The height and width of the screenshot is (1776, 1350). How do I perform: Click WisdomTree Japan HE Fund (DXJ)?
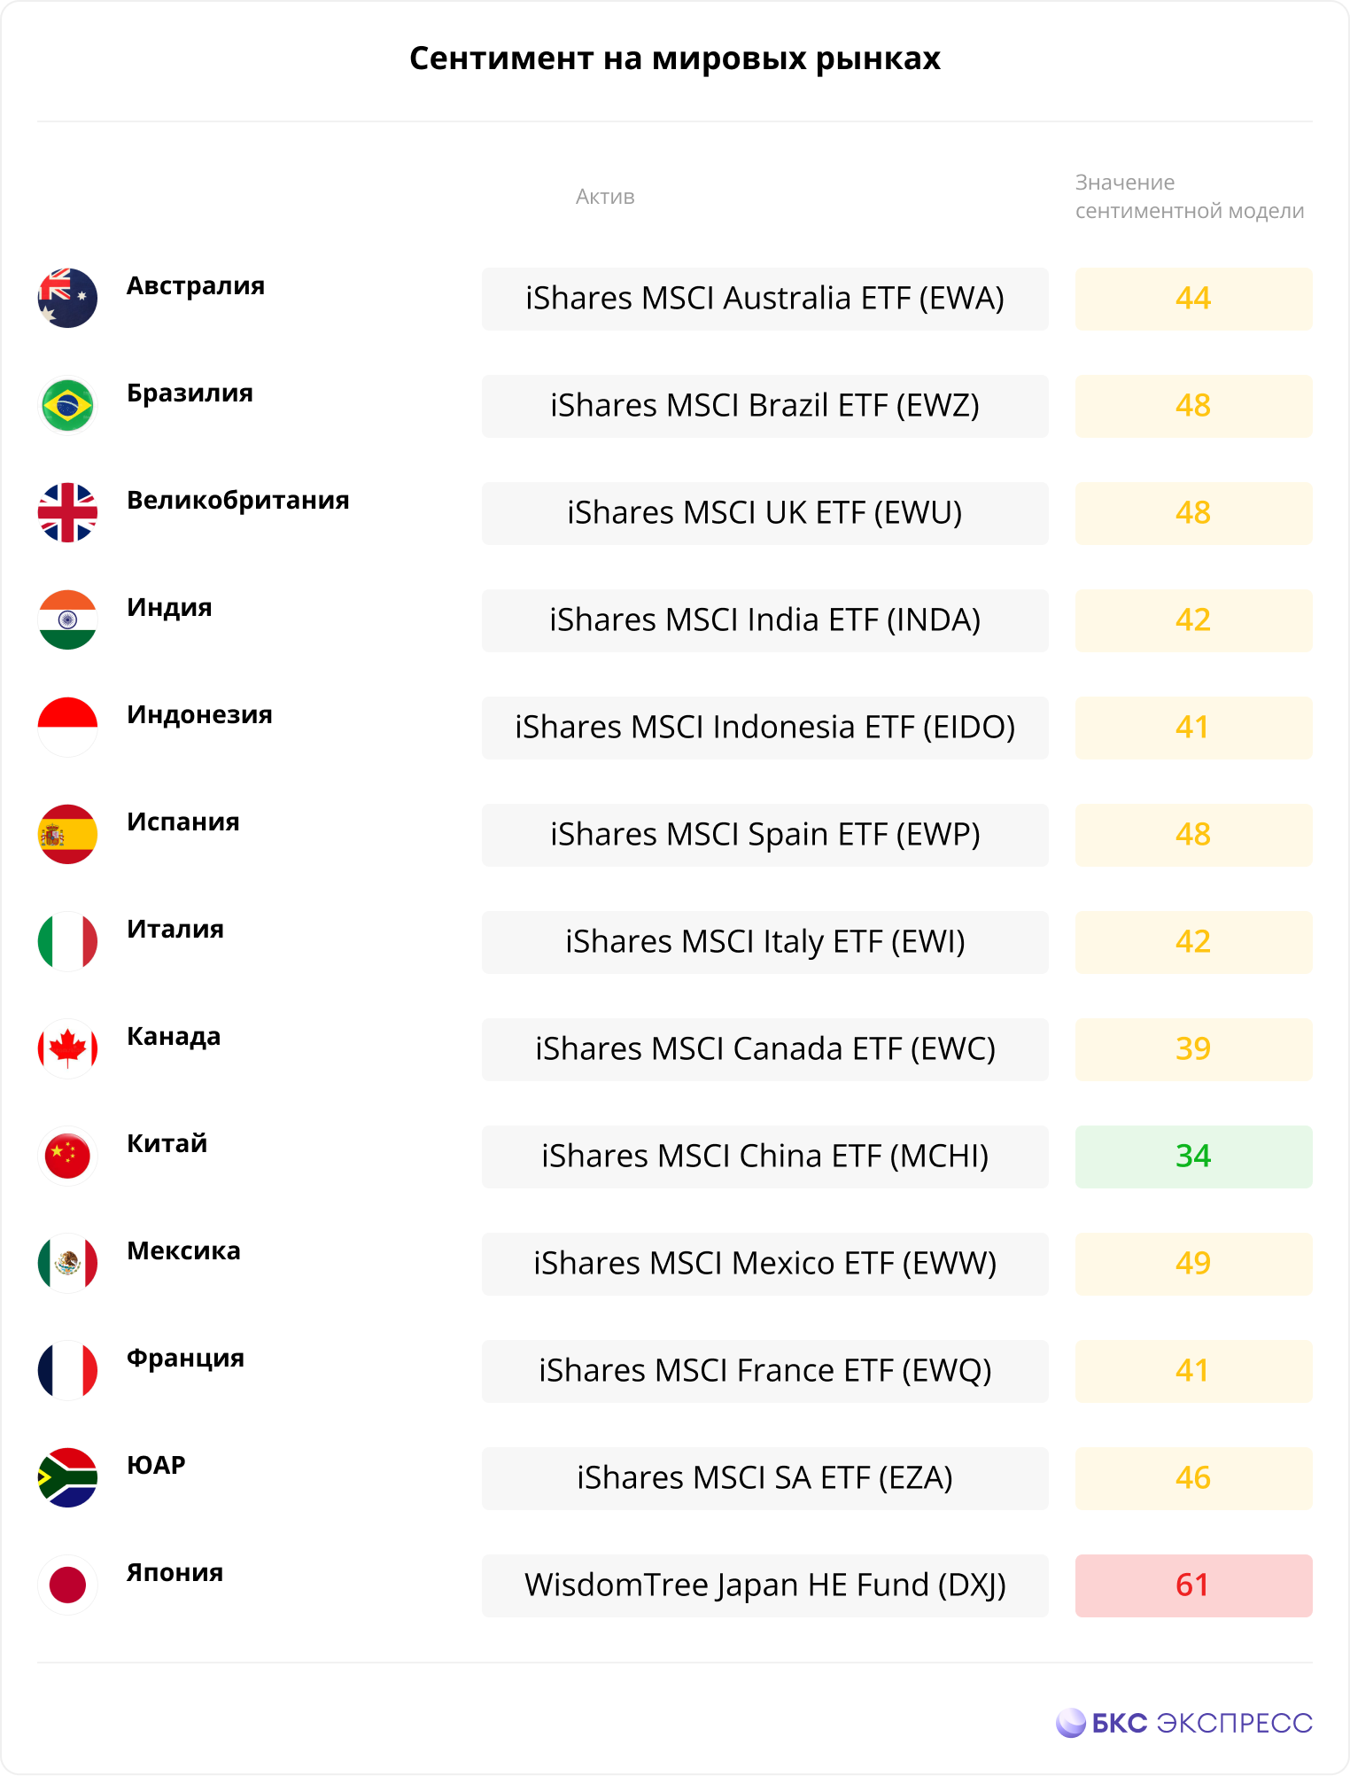(765, 1585)
